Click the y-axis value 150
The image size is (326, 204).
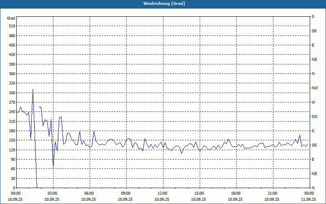12,140
